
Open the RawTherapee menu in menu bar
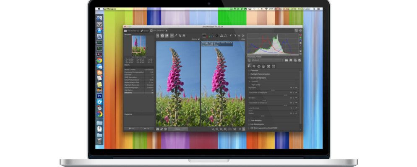109,9
